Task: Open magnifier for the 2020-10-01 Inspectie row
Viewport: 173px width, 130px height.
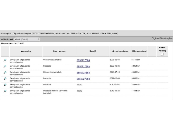Action: click(5, 85)
